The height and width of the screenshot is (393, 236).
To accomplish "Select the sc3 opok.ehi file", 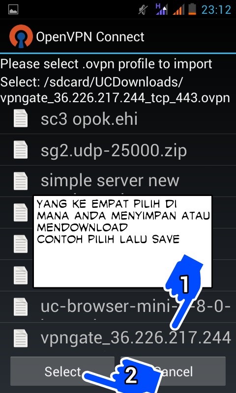I will [x=118, y=118].
